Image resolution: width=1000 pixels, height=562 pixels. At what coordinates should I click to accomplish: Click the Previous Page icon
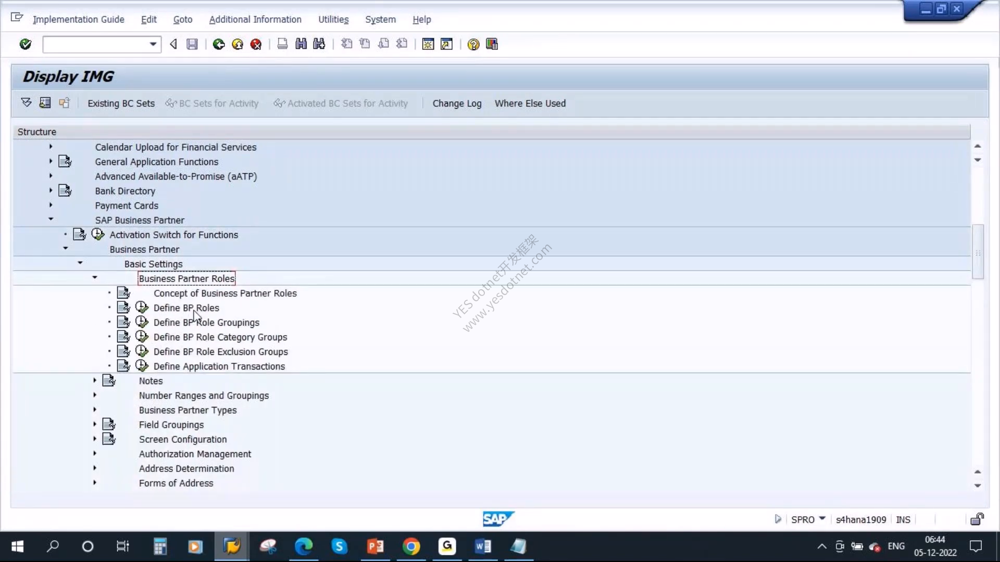(x=365, y=44)
